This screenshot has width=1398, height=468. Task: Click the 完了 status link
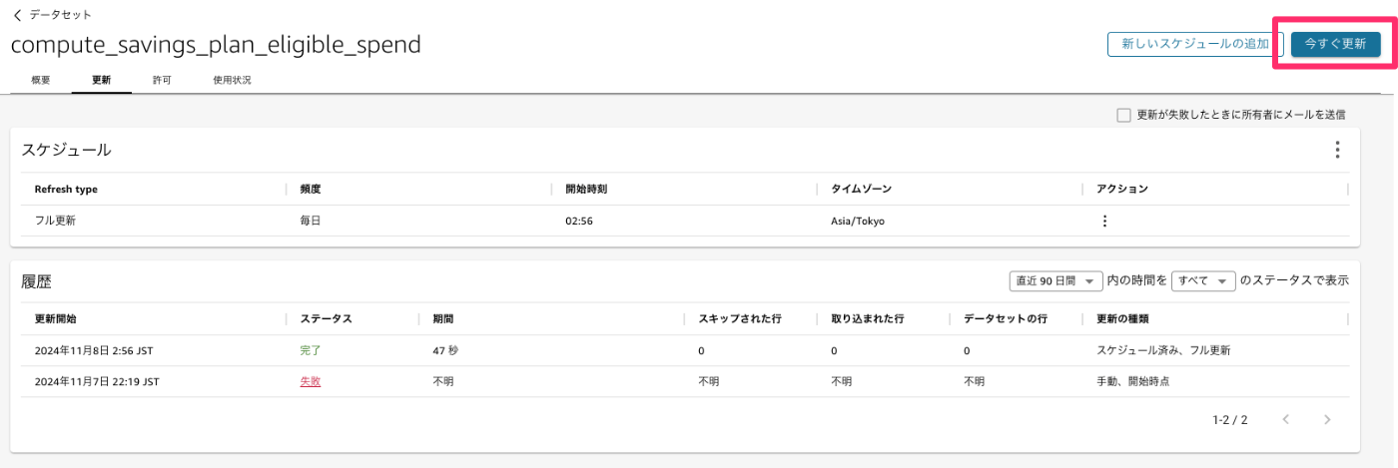[311, 351]
